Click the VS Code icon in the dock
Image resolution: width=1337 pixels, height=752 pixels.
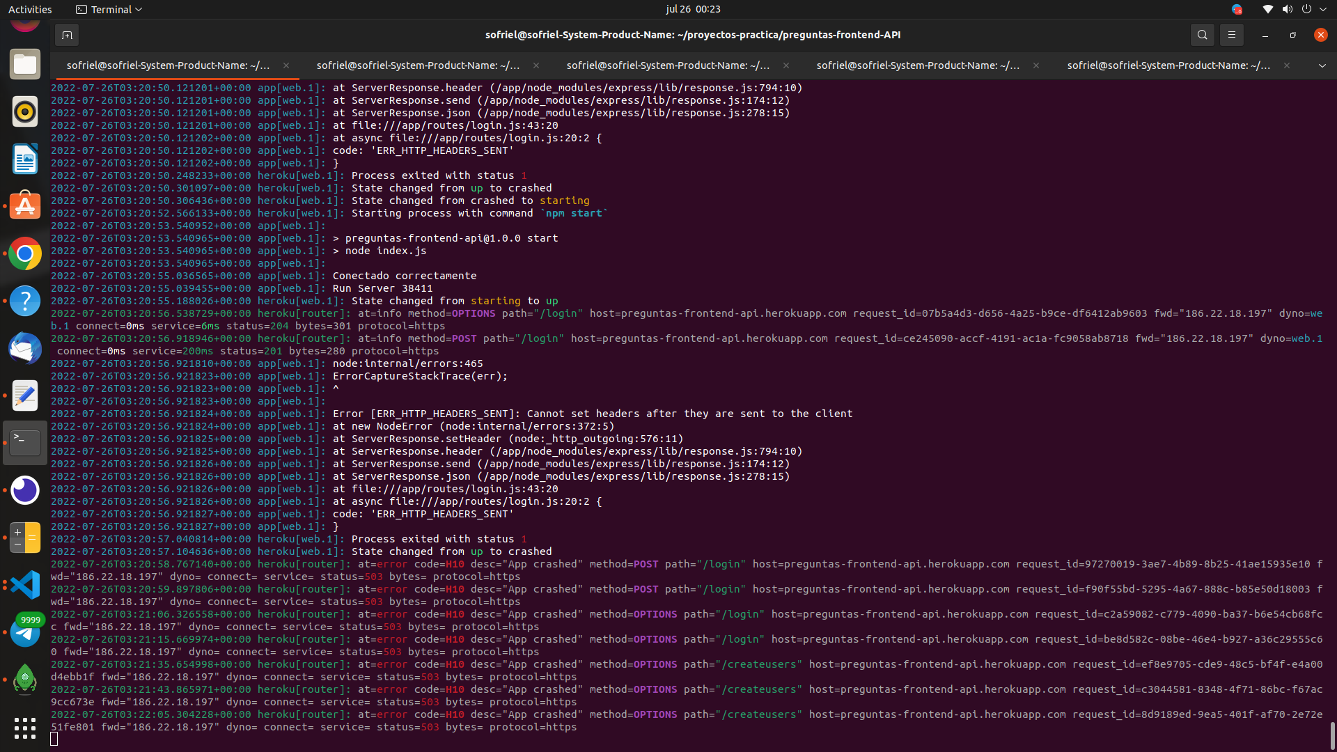pos(25,585)
